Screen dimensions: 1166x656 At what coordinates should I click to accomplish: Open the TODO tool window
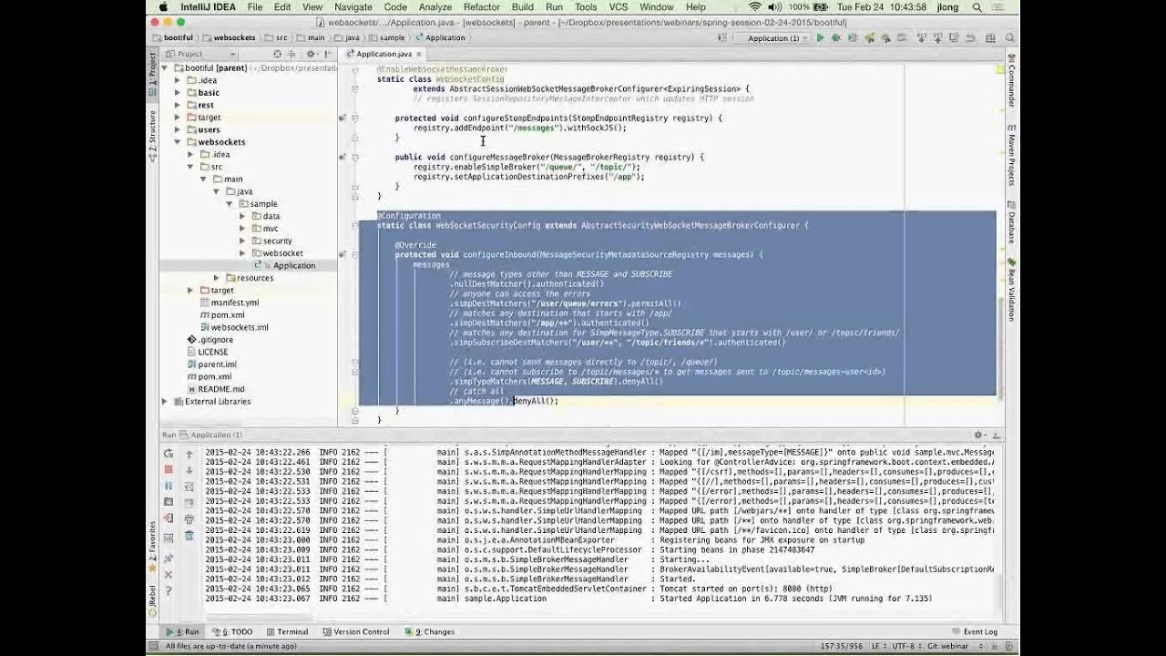tap(232, 631)
